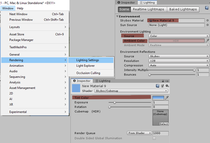Click the Exposure slider handle
Image resolution: width=210 pixels, height=143 pixels.
[114, 102]
